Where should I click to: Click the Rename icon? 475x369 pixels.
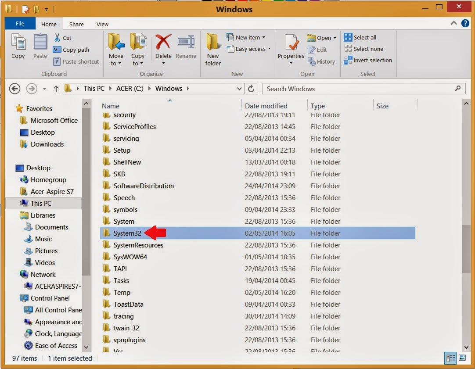pyautogui.click(x=186, y=42)
